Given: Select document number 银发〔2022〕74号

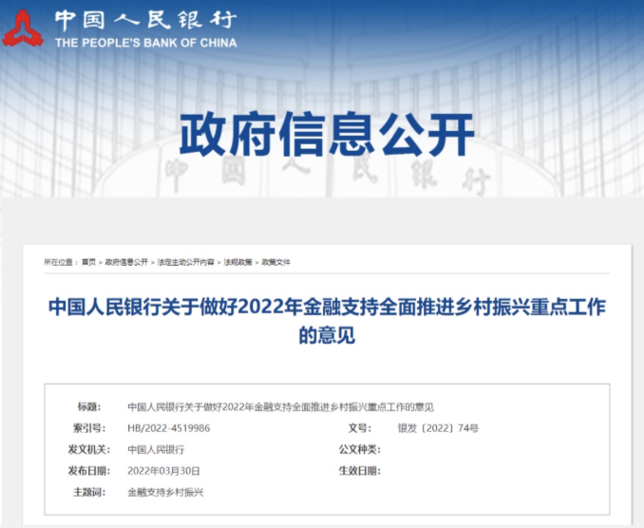Looking at the screenshot, I should click(438, 428).
